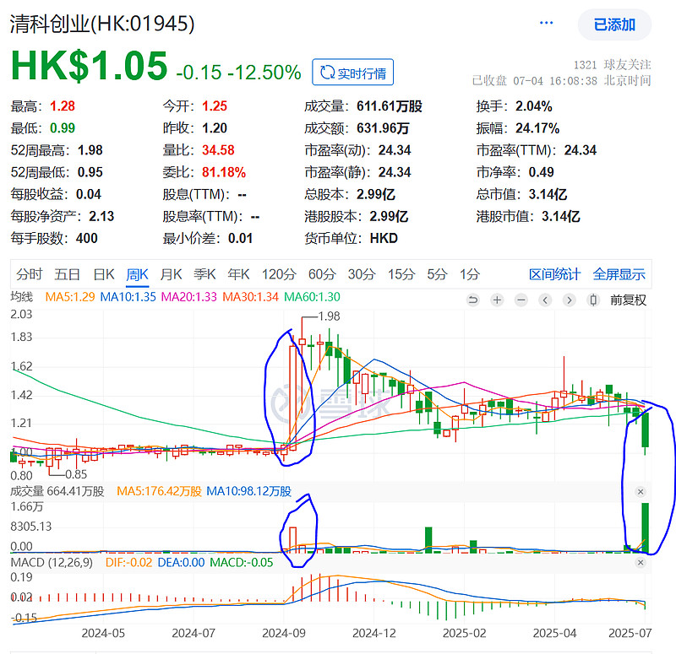Show the 年K chart tab
676x654 pixels.
pyautogui.click(x=238, y=274)
